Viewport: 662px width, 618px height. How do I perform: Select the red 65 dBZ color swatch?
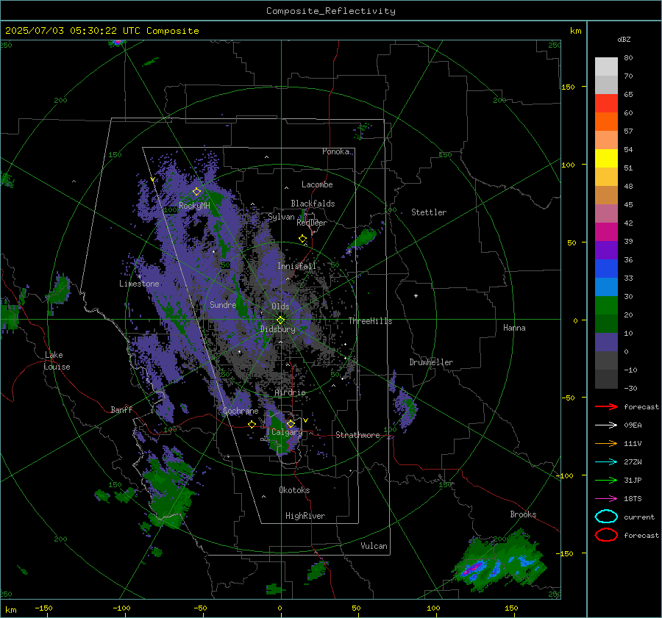(606, 104)
